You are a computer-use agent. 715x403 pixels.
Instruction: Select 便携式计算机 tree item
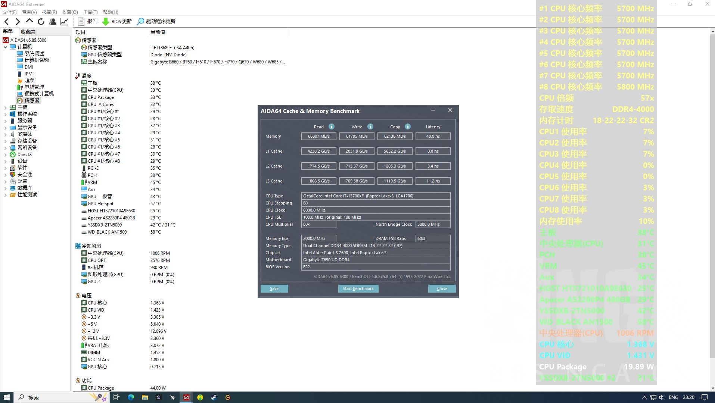[39, 94]
